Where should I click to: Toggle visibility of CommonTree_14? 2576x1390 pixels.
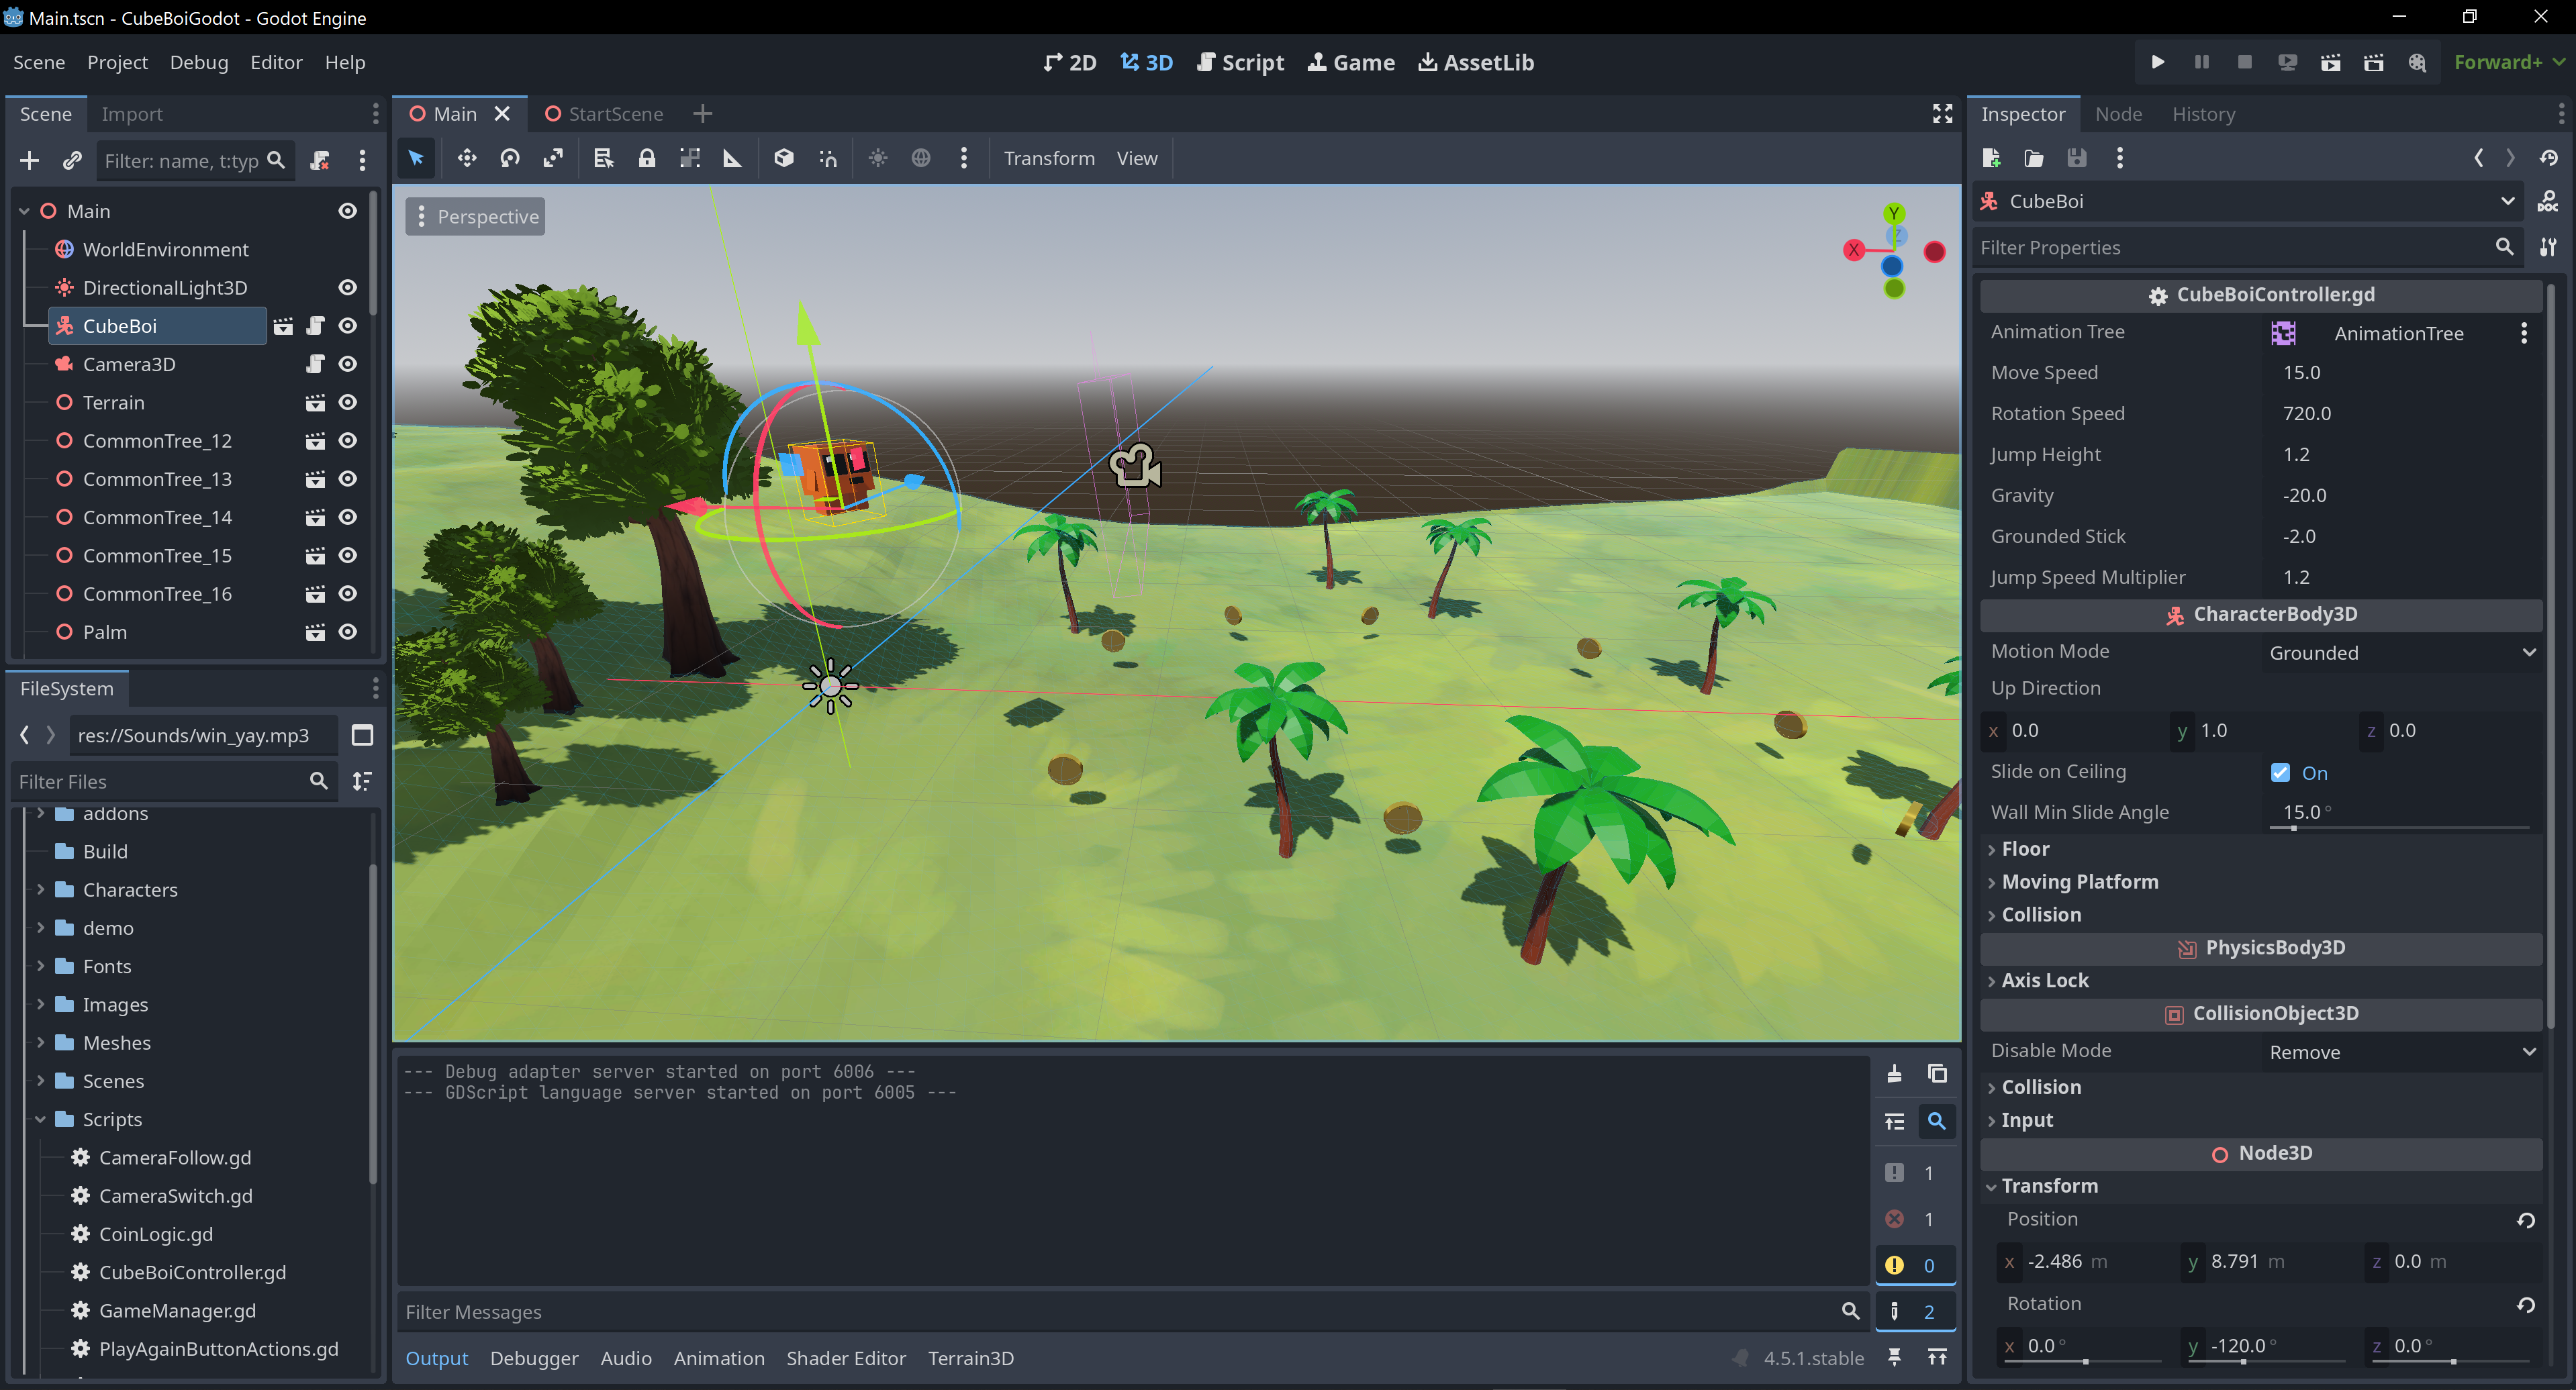(347, 517)
